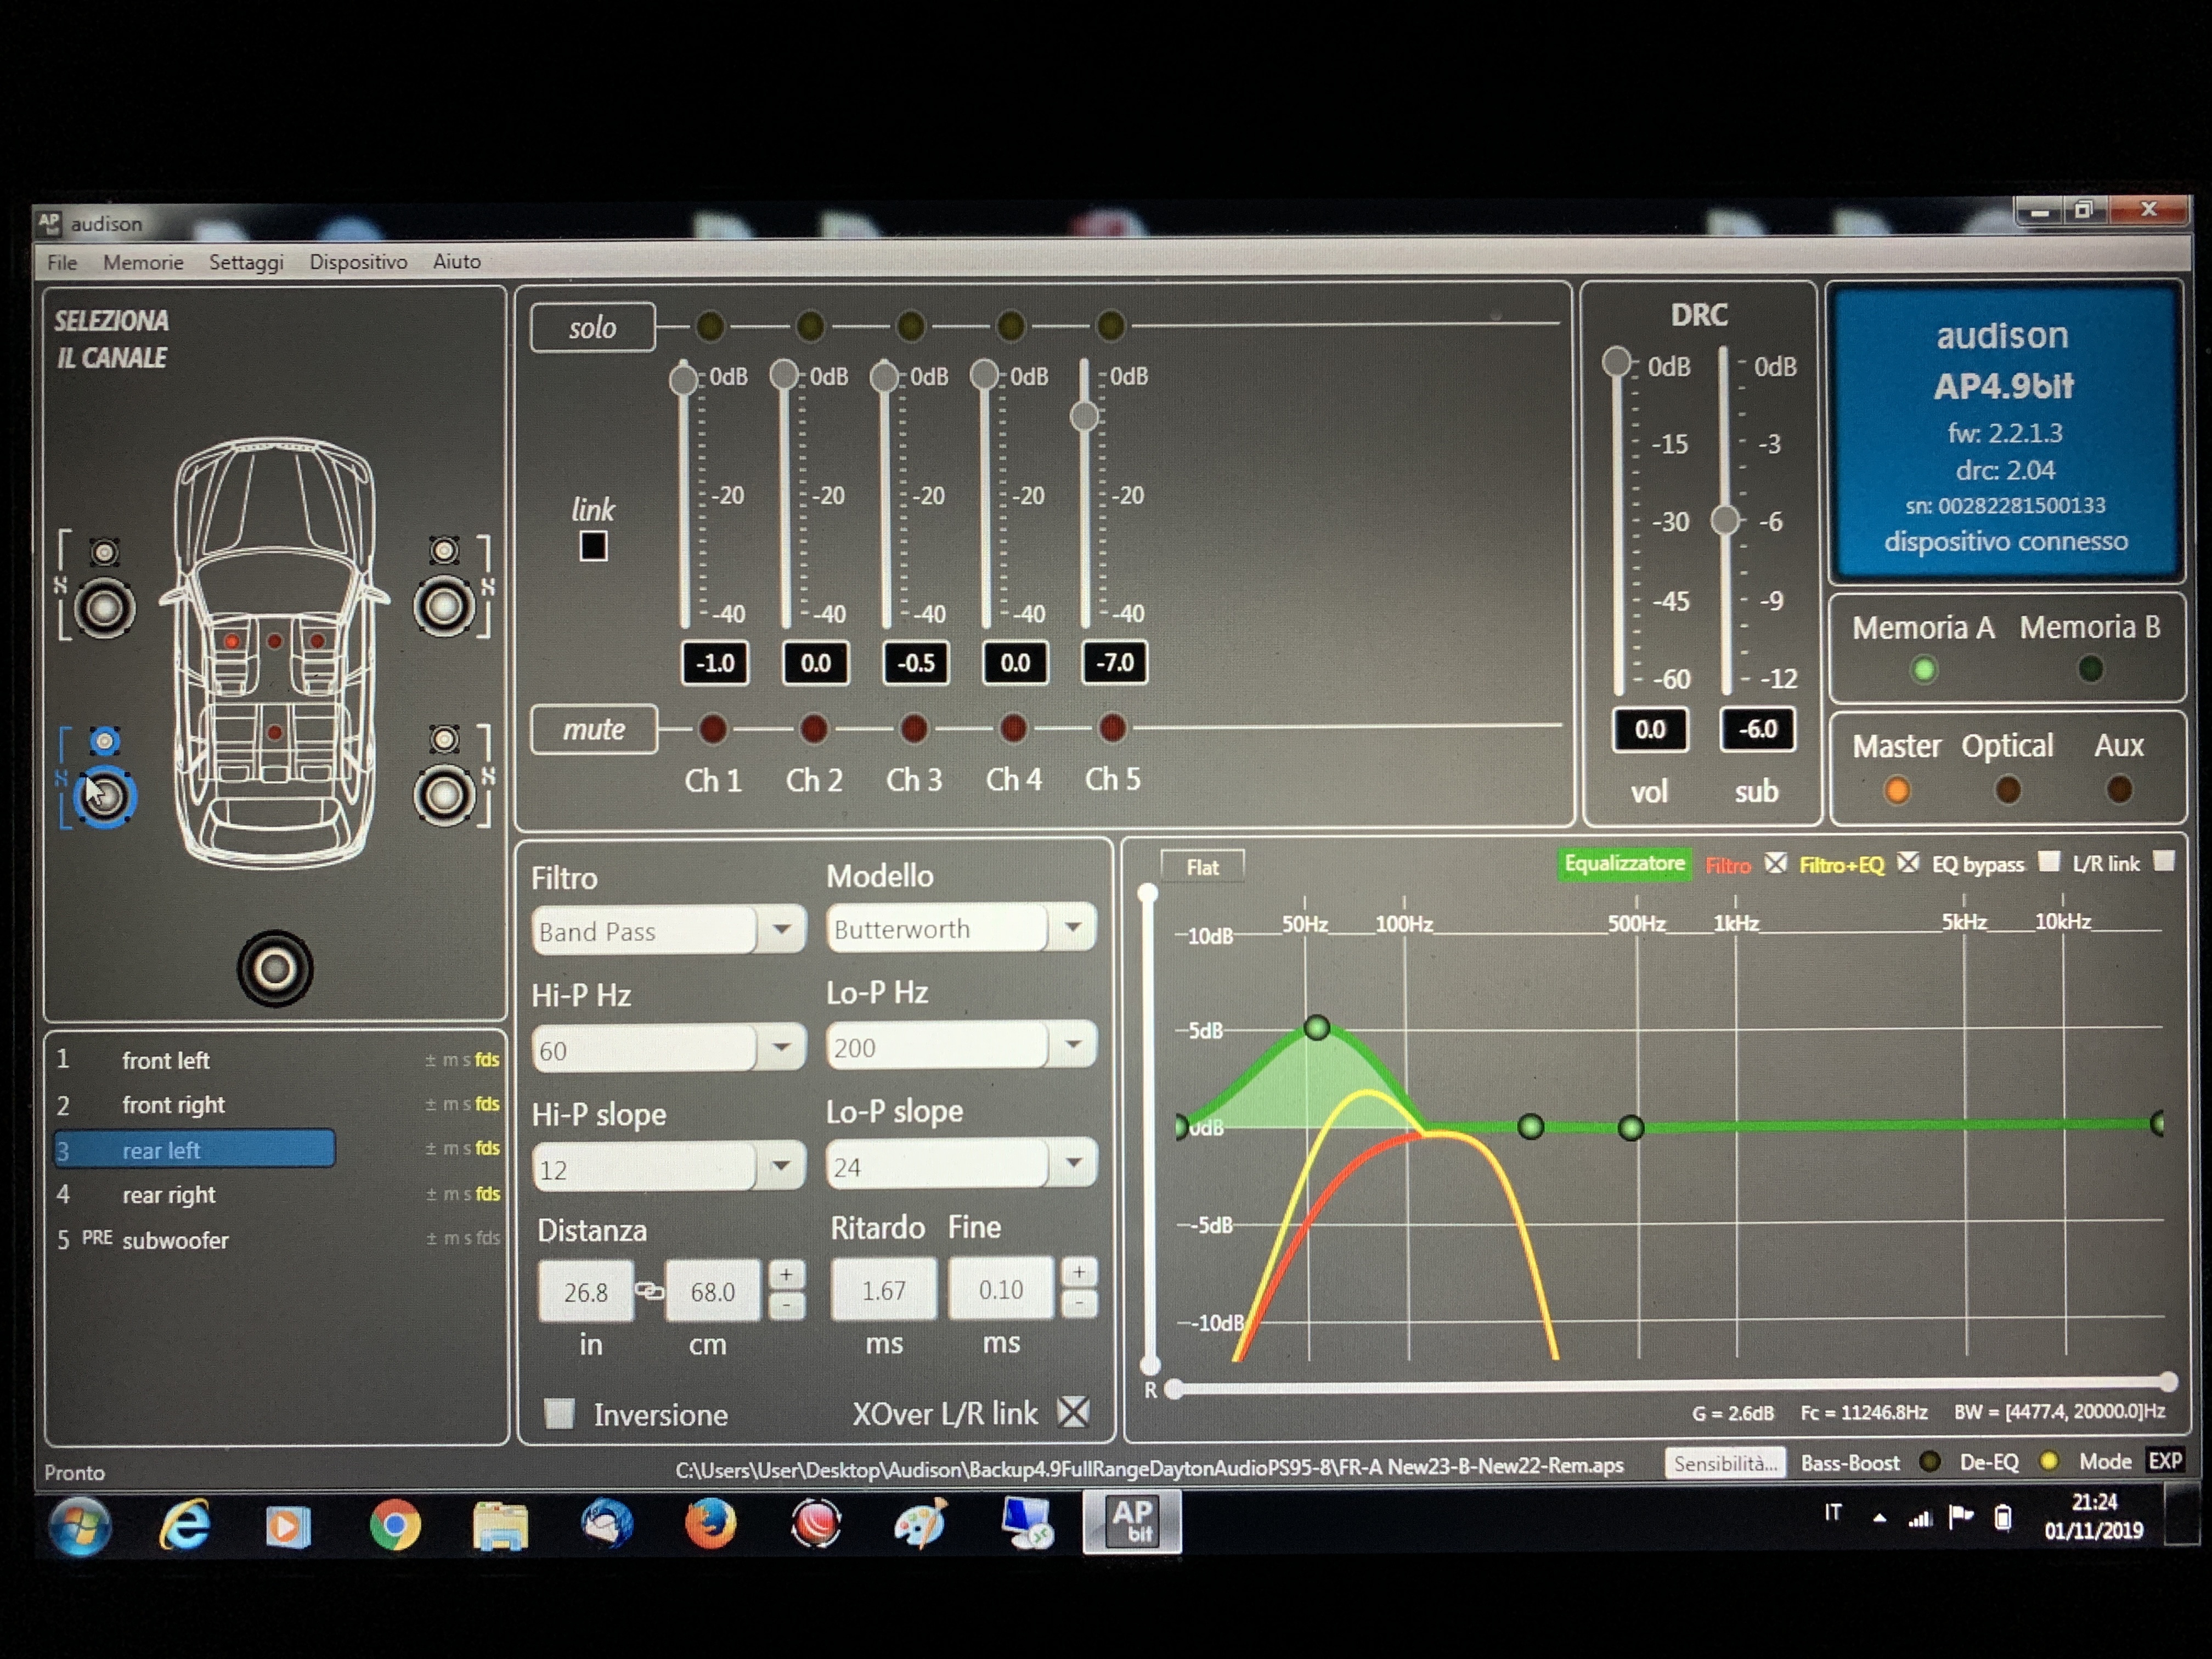Viewport: 2212px width, 1659px height.
Task: Toggle solo for Ch 5
Action: [x=1110, y=325]
